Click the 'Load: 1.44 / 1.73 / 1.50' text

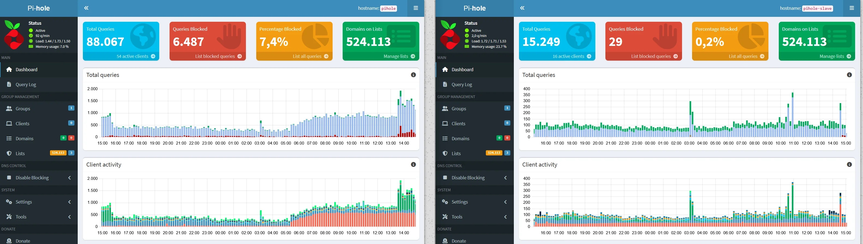point(53,41)
